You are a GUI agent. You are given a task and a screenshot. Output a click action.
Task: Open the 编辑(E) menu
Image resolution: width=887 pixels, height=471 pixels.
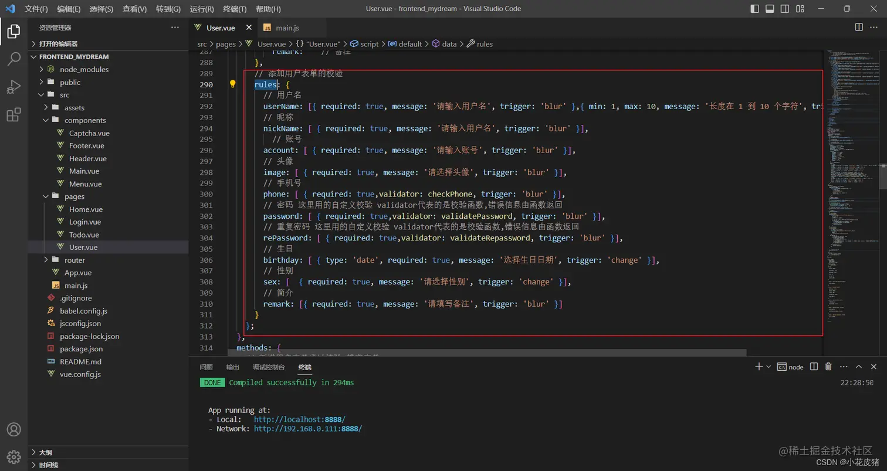69,9
